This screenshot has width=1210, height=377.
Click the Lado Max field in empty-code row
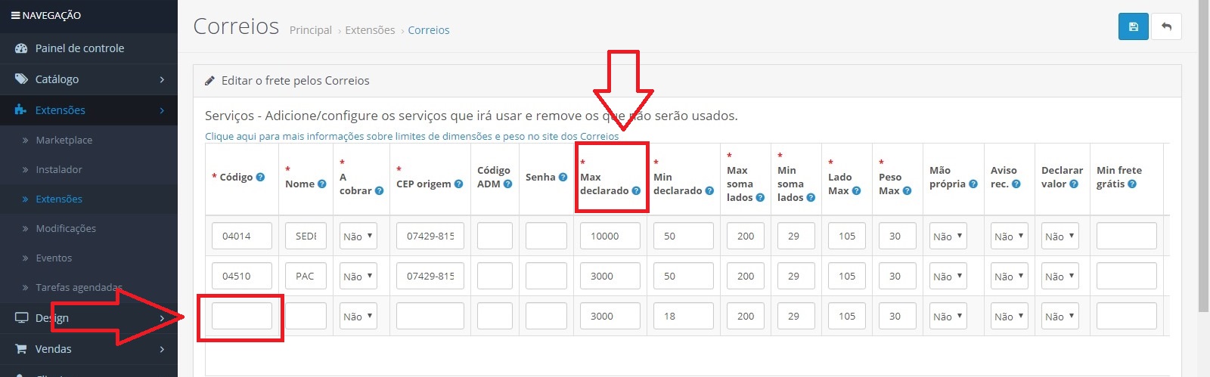point(847,316)
